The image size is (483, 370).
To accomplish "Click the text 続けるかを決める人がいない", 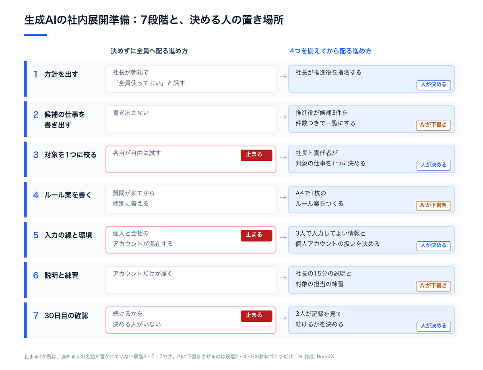I will [x=136, y=319].
